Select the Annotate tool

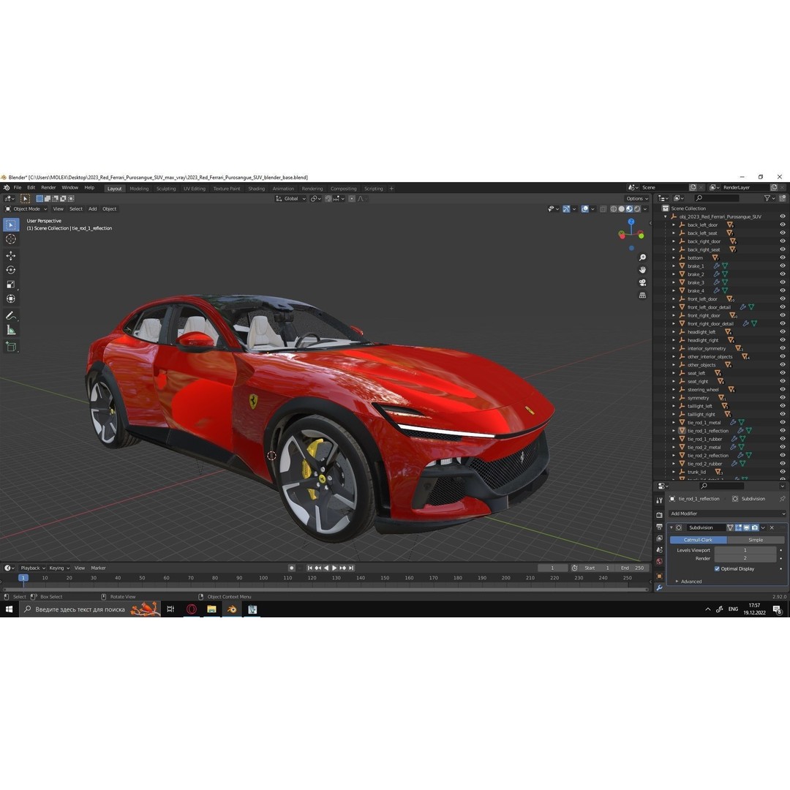tap(10, 316)
